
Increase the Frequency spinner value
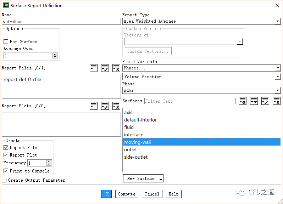pos(49,161)
